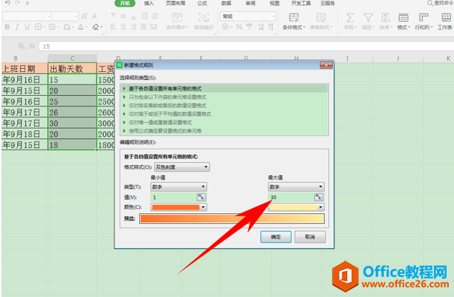Toggle Italic formatting
454x297 pixels.
pyautogui.click(x=16, y=27)
